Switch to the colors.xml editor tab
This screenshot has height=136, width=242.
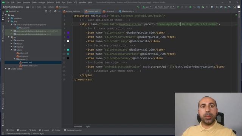click(x=109, y=11)
